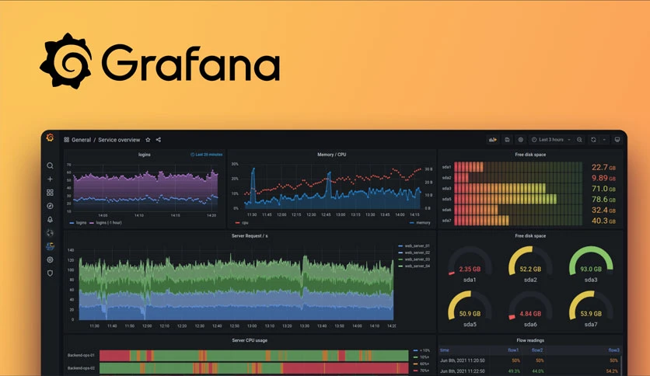650x376 pixels.
Task: Toggle the logins series in legend
Action: 78,223
